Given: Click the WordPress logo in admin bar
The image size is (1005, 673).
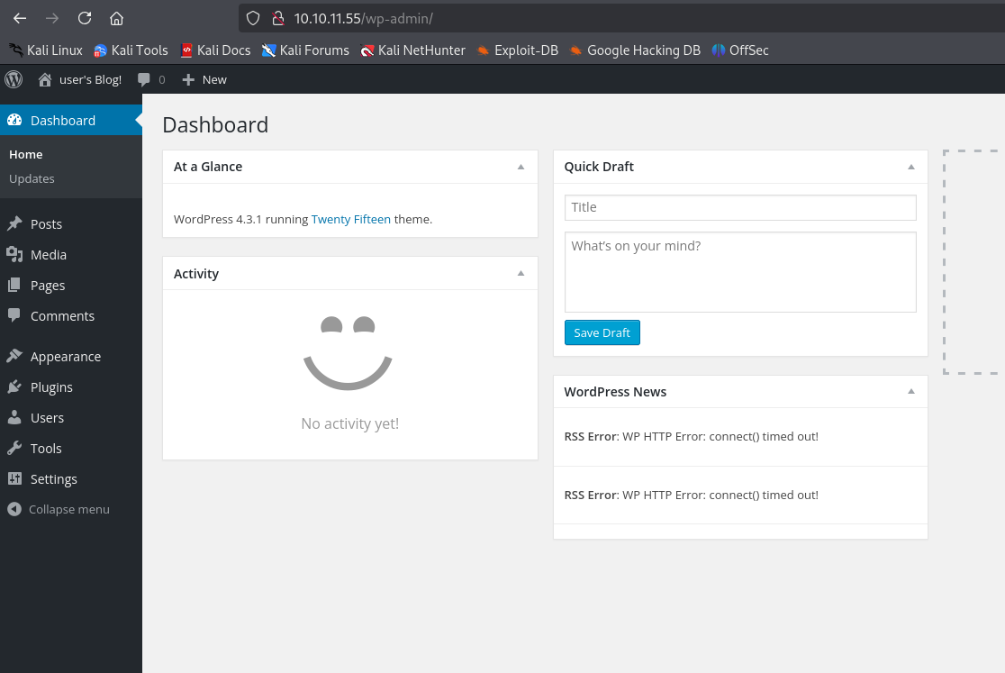Looking at the screenshot, I should pos(14,79).
